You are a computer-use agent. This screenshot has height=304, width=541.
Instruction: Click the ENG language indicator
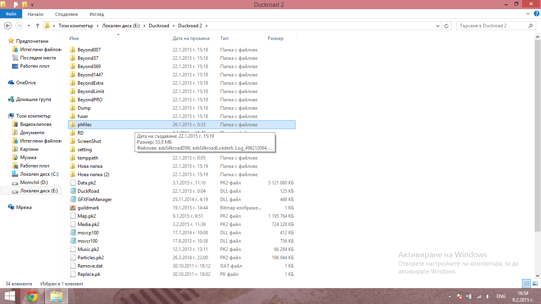click(x=501, y=296)
